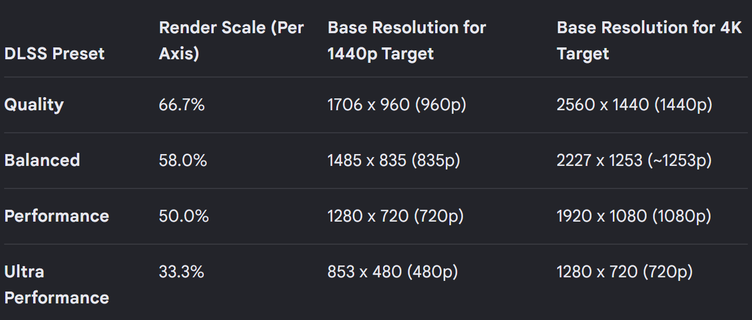Select the 58.0% render scale cell
The image size is (752, 320).
pos(183,161)
